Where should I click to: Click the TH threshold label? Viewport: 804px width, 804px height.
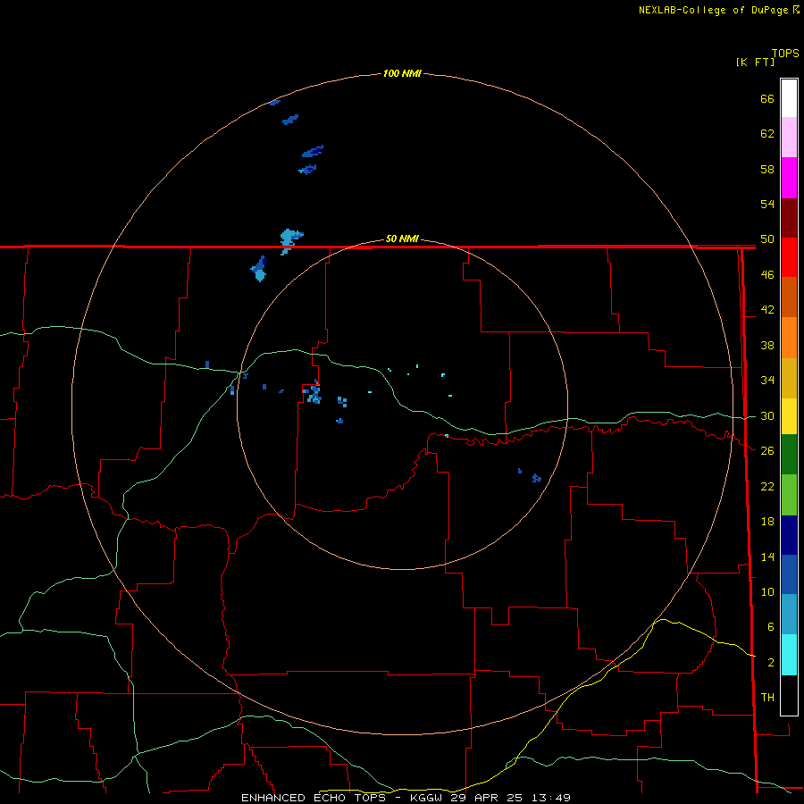click(767, 698)
